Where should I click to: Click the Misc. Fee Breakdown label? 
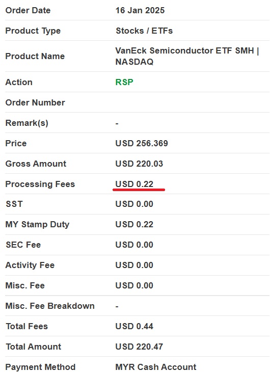pyautogui.click(x=50, y=306)
